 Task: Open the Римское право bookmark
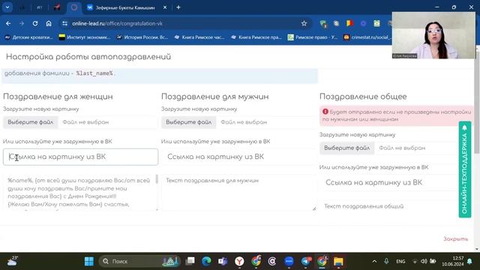(313, 37)
